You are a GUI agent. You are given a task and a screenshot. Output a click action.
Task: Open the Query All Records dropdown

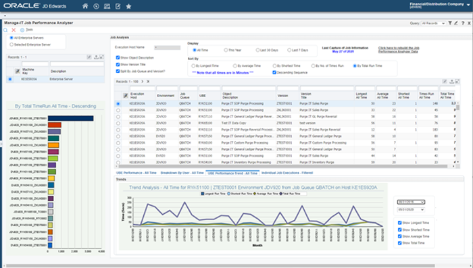click(433, 23)
